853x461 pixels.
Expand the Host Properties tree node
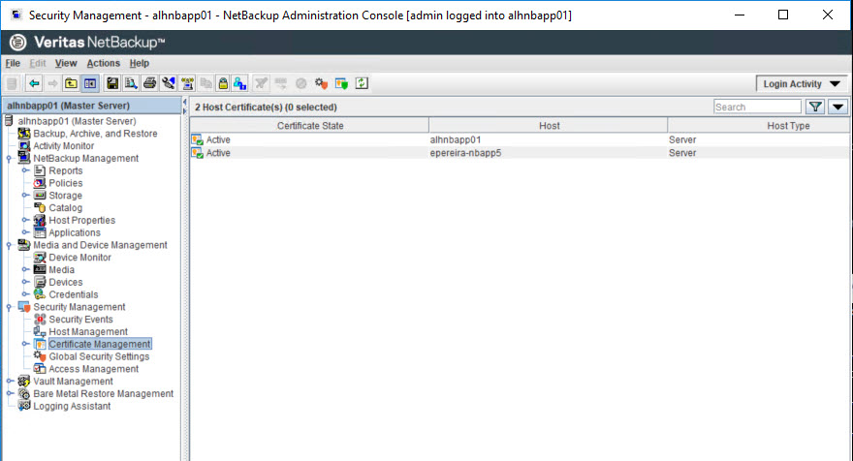pyautogui.click(x=25, y=220)
